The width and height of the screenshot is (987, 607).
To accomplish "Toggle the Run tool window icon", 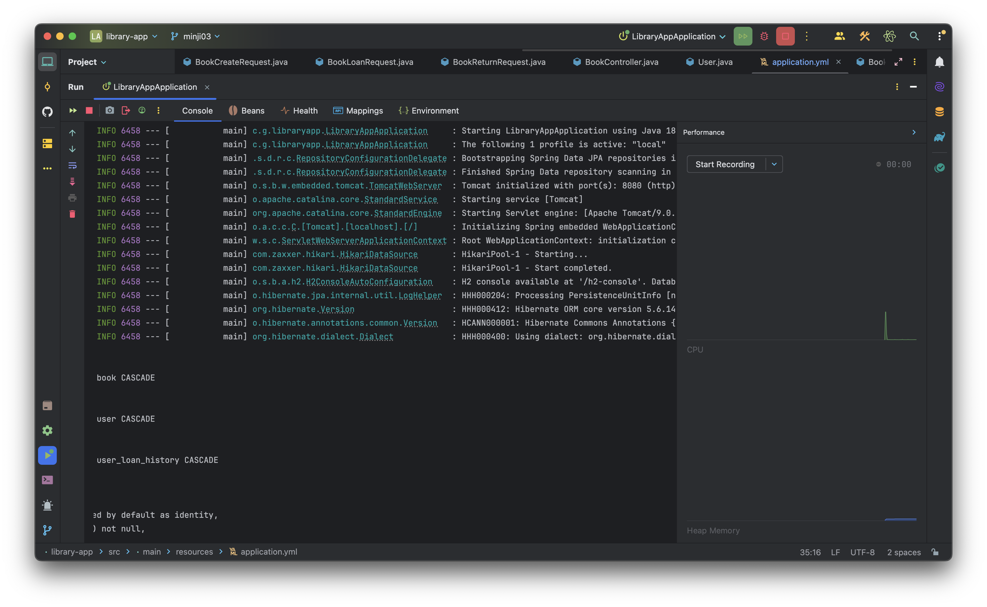I will (x=47, y=455).
